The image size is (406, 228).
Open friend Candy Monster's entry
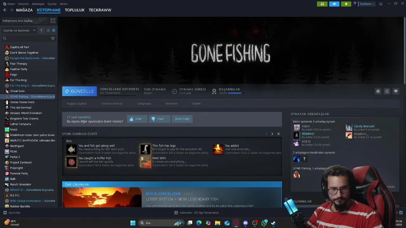pos(364,128)
